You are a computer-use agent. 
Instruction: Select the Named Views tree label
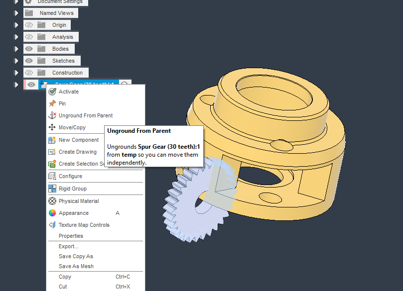click(57, 13)
